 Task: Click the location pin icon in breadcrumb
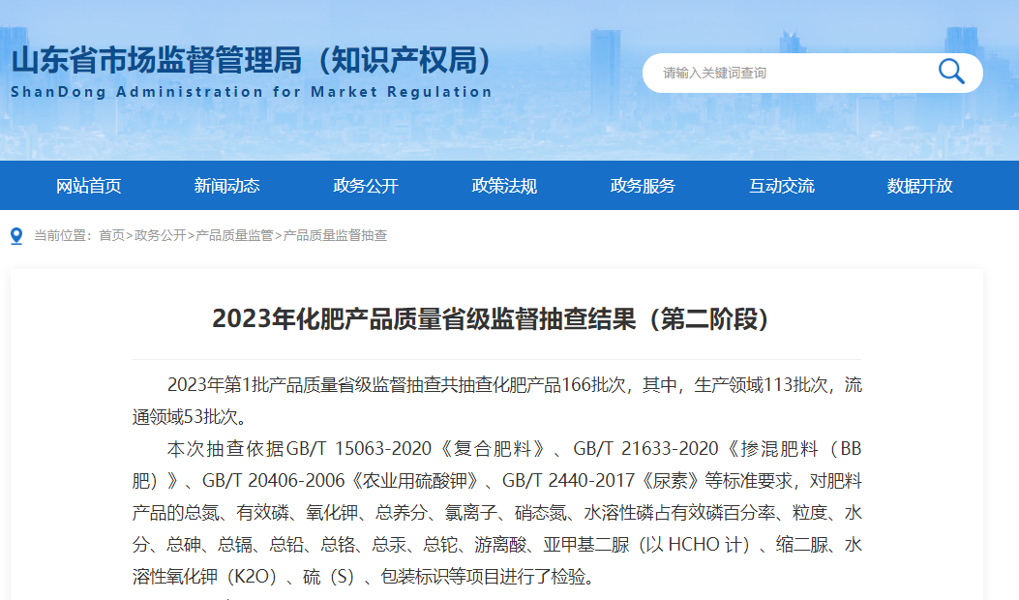click(16, 236)
